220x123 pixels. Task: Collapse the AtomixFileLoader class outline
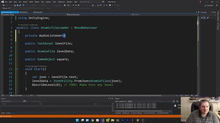pos(17,28)
